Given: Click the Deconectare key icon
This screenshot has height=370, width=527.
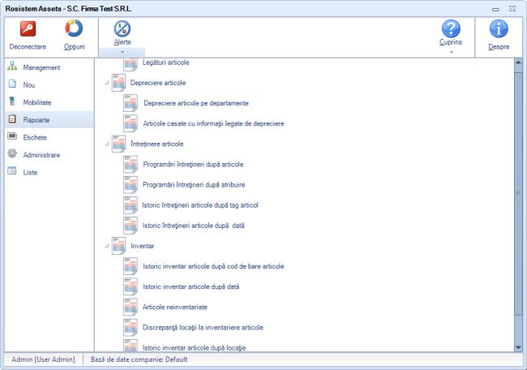Looking at the screenshot, I should click(x=28, y=29).
